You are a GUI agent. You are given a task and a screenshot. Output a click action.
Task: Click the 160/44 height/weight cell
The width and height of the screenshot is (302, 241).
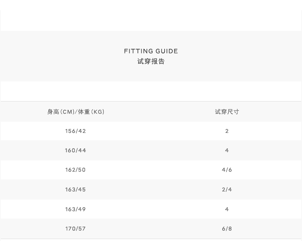75,150
